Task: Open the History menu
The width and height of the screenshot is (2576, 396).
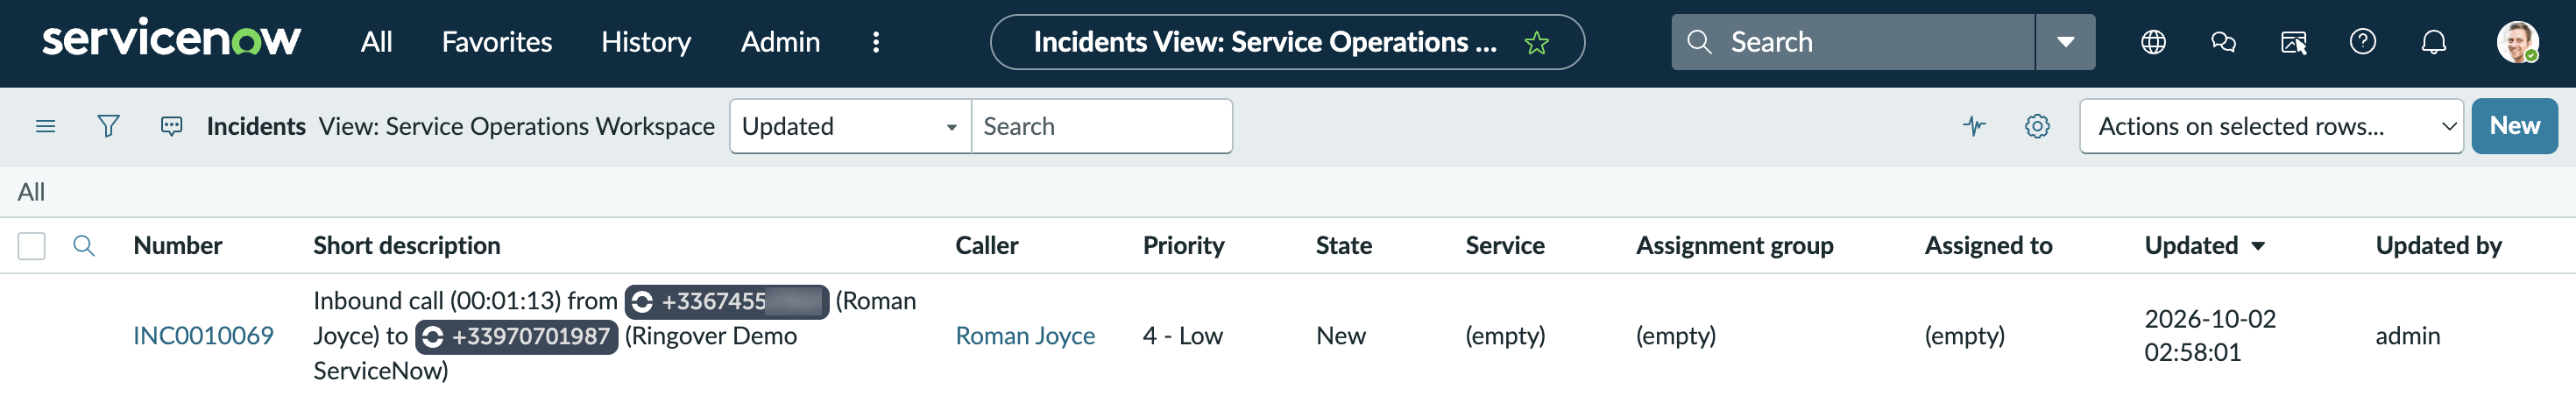Action: coord(646,42)
